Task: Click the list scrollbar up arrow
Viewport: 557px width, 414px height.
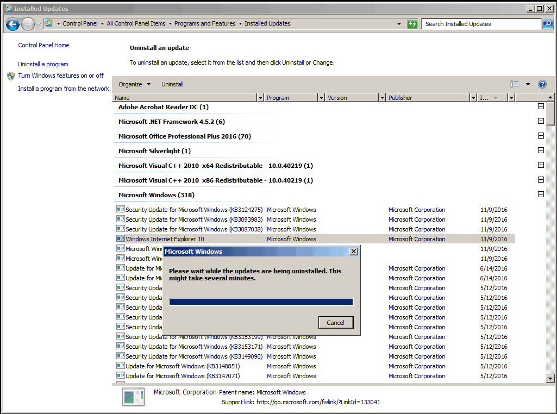Action: [550, 97]
